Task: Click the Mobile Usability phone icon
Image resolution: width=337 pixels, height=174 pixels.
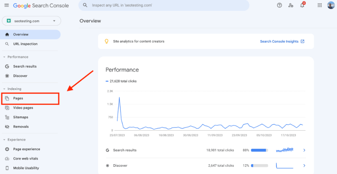Action: click(x=7, y=168)
